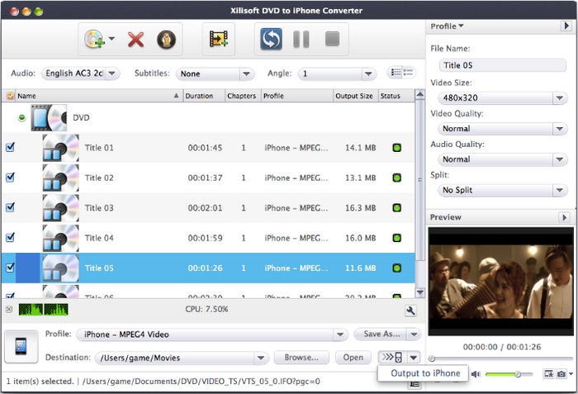
Task: Click the red X remove icon
Action: 136,39
